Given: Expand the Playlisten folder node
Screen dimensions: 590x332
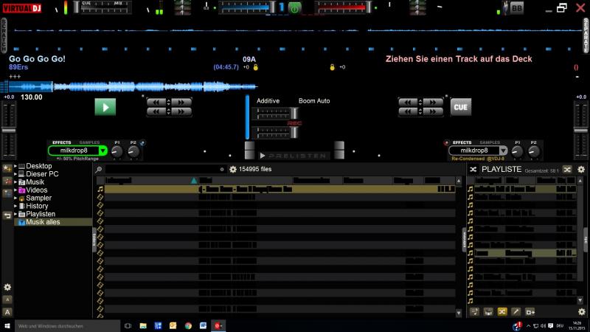Looking at the screenshot, I should click(15, 214).
